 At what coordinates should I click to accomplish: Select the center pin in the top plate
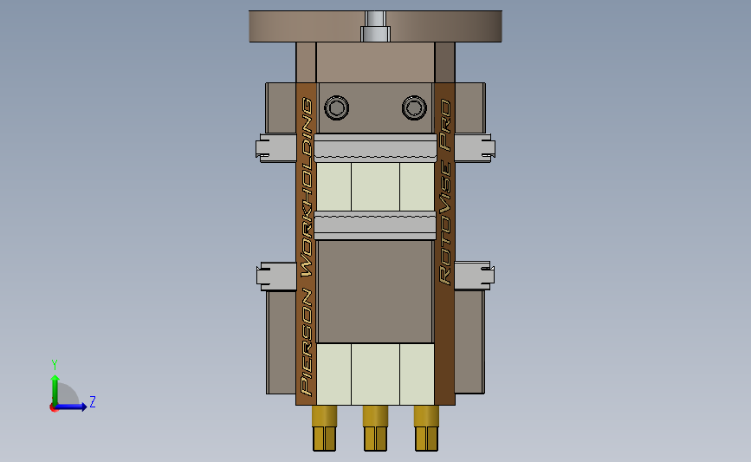[x=376, y=26]
